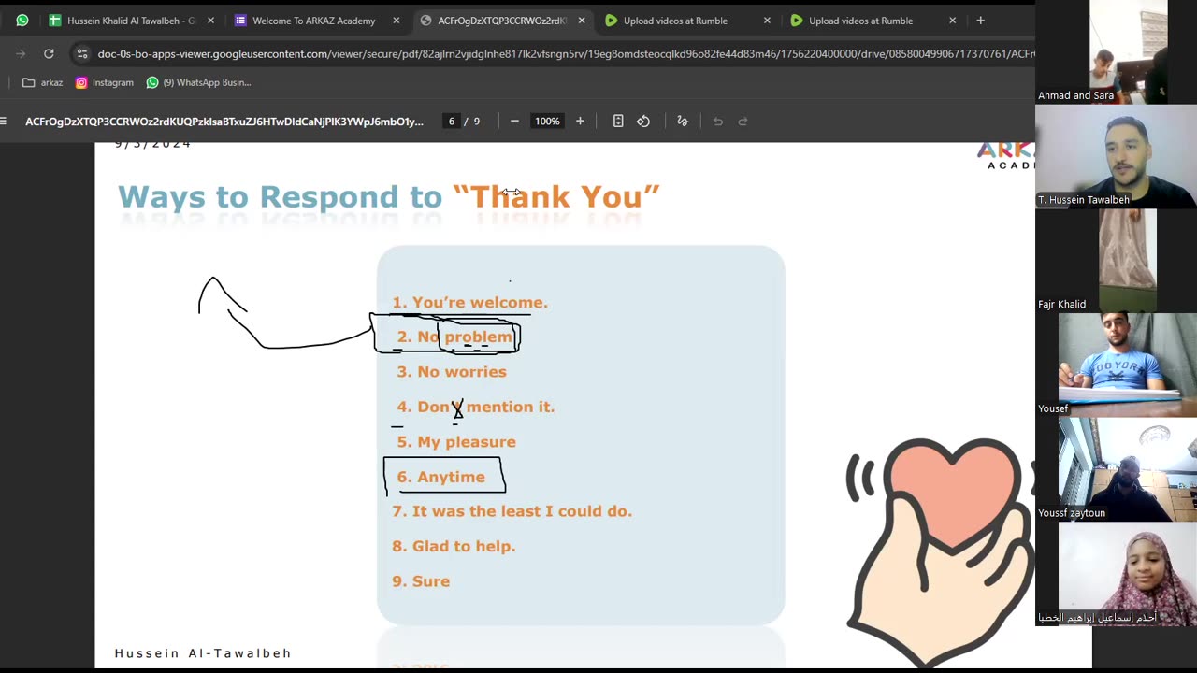This screenshot has width=1197, height=673.
Task: Select the first Upload videos at Rumble tab
Action: coord(674,21)
